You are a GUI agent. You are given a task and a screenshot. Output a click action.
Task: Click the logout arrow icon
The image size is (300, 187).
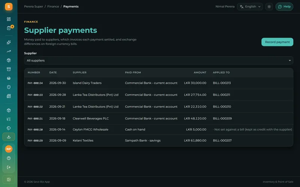9,167
